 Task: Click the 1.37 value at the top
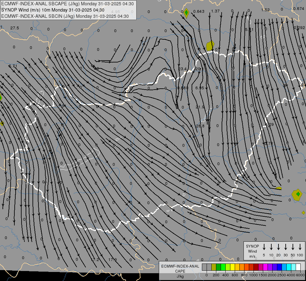click(215, 11)
